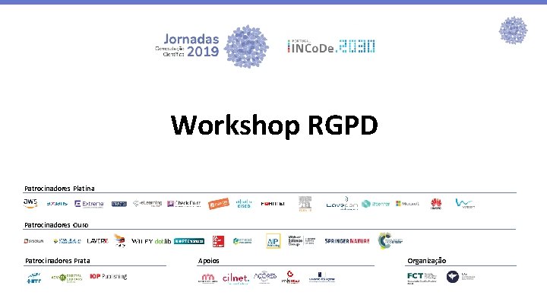Screen dimensions: 547x308
Task: Click the AIP Publishing logo
Action: pyautogui.click(x=273, y=241)
